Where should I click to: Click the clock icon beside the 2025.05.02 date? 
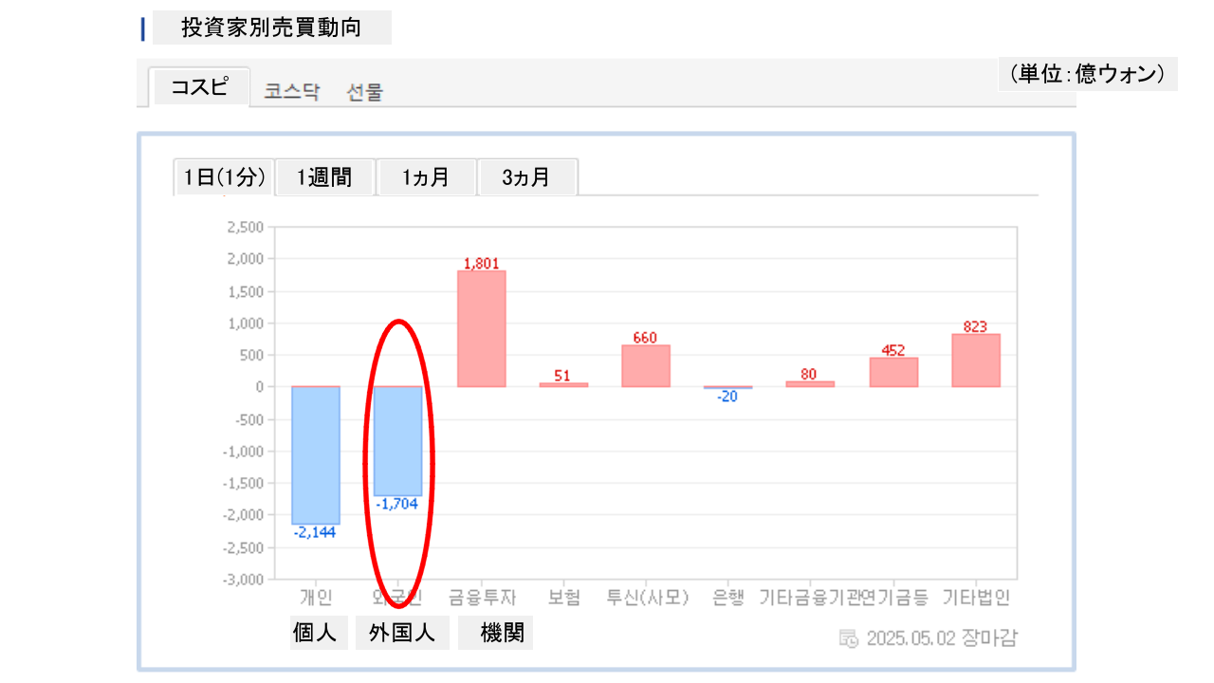coord(849,637)
